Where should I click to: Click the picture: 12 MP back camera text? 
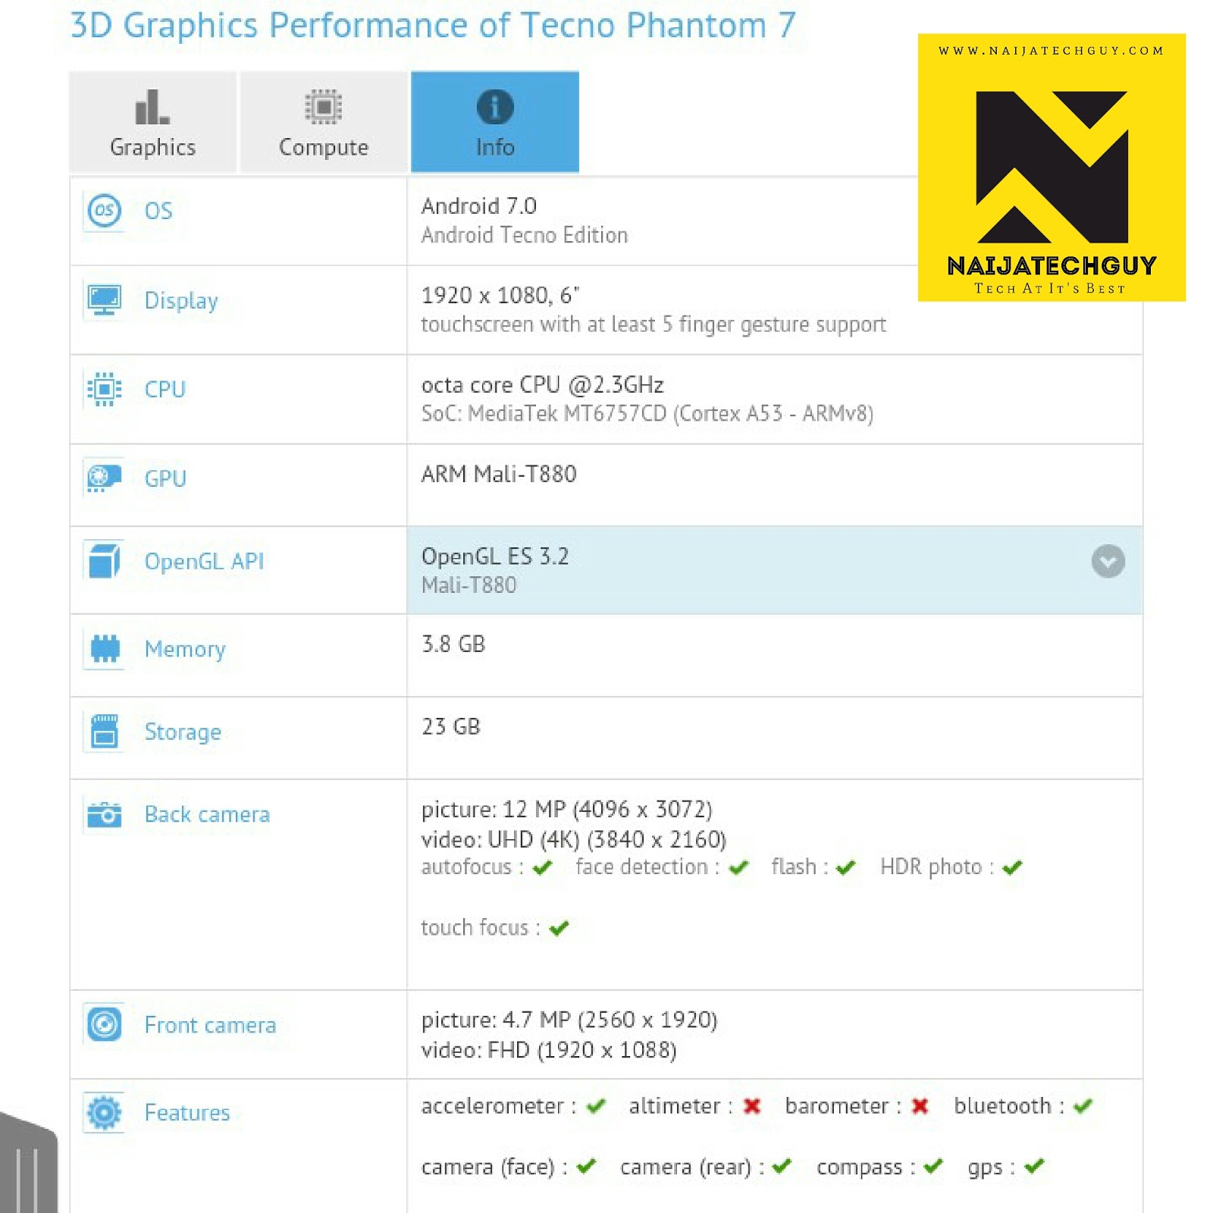(567, 810)
